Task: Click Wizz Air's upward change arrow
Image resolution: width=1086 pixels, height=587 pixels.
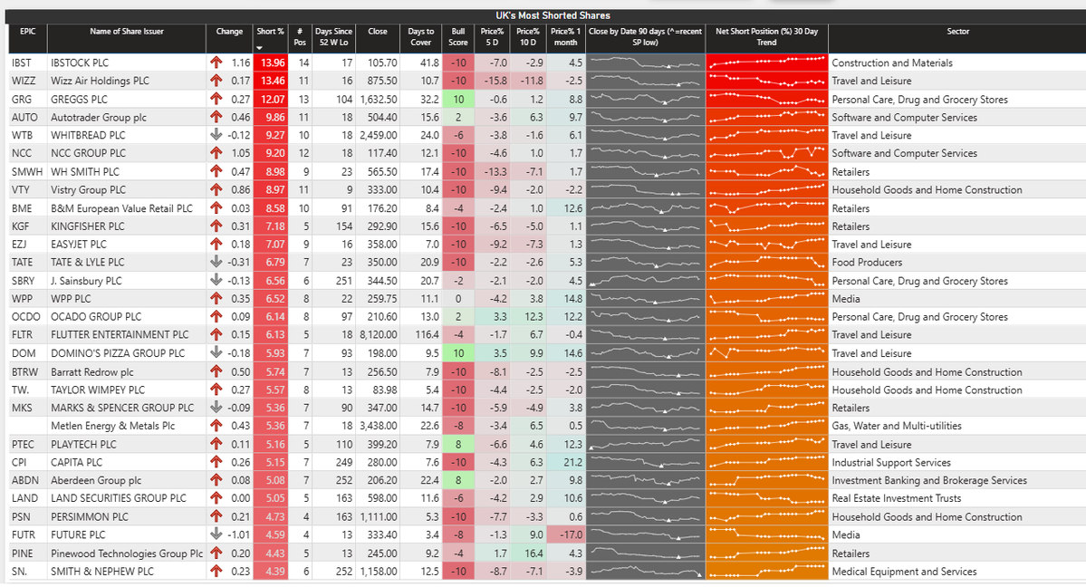Action: (x=217, y=81)
